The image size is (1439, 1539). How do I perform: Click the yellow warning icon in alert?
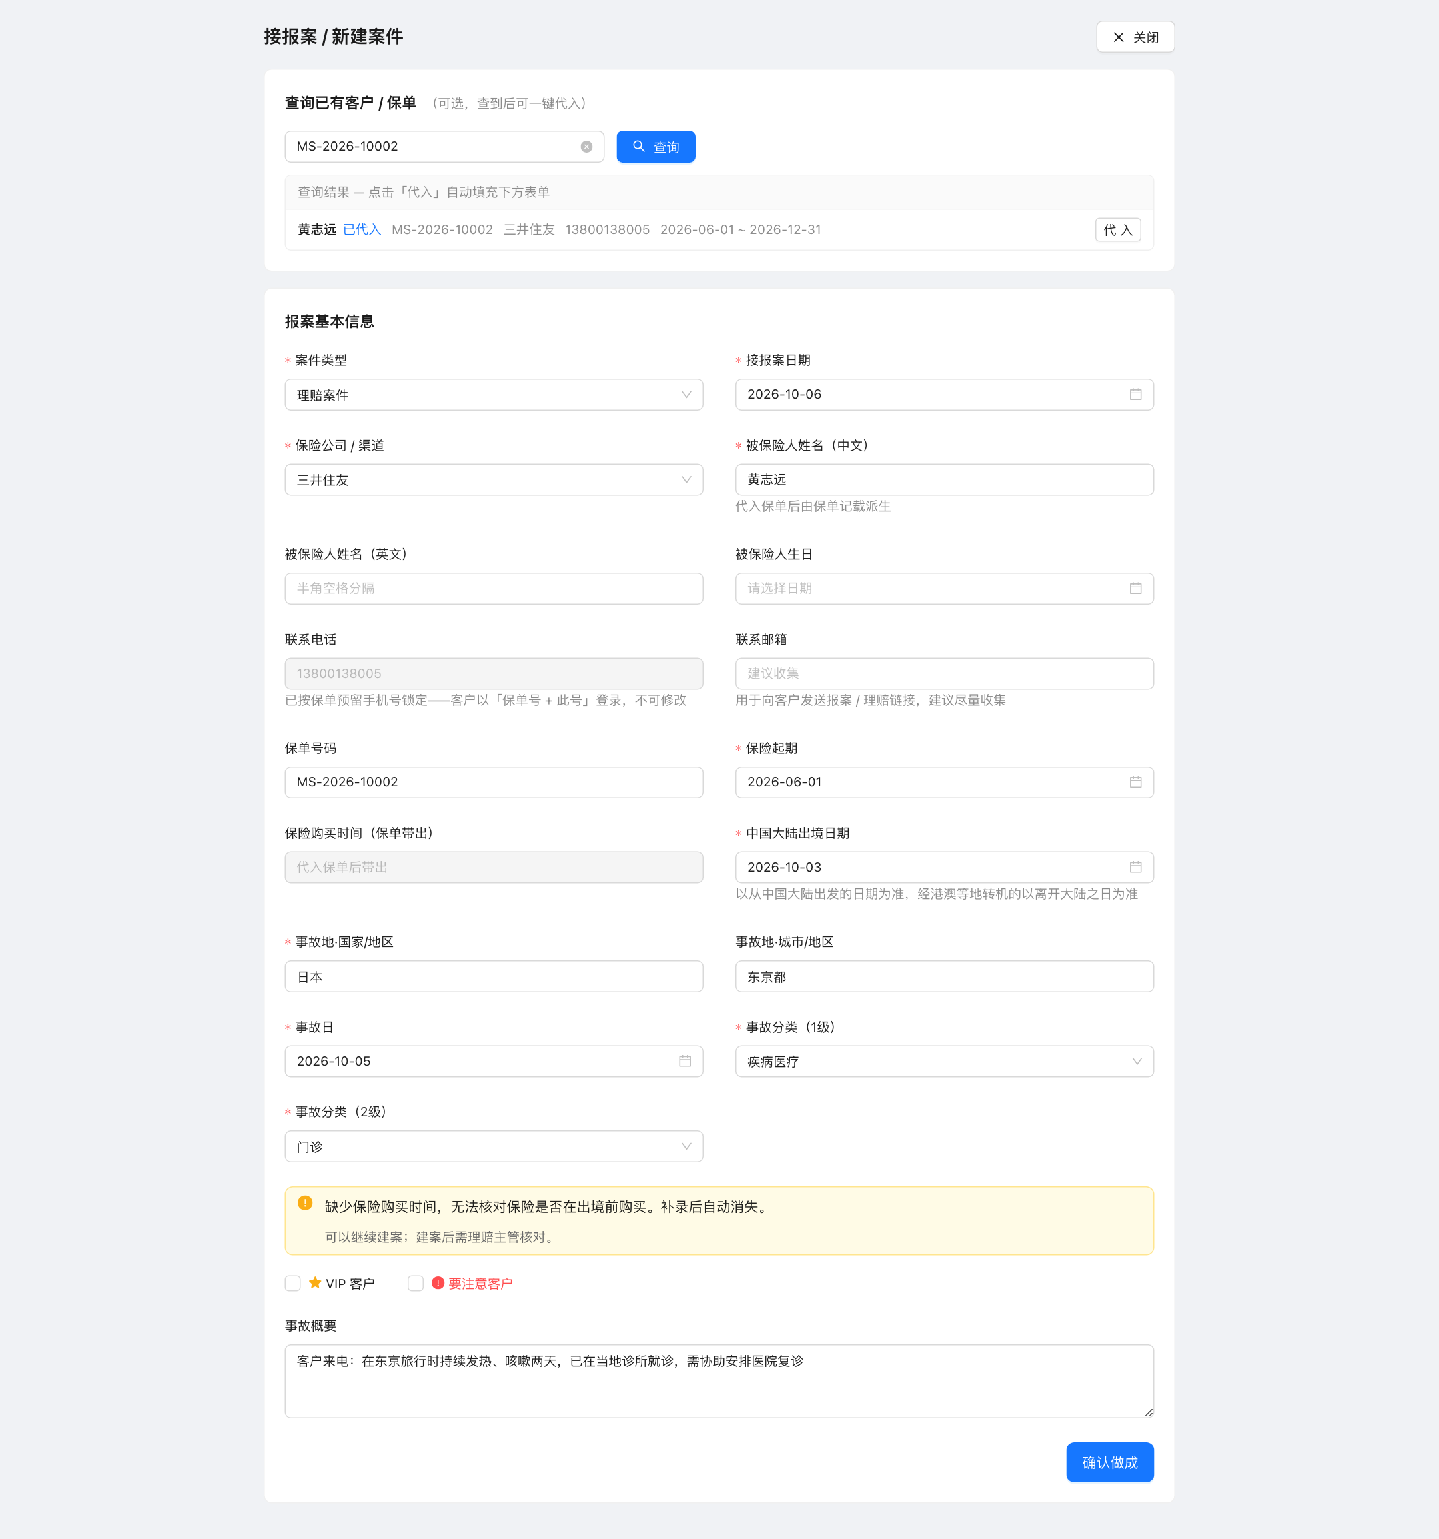click(305, 1203)
